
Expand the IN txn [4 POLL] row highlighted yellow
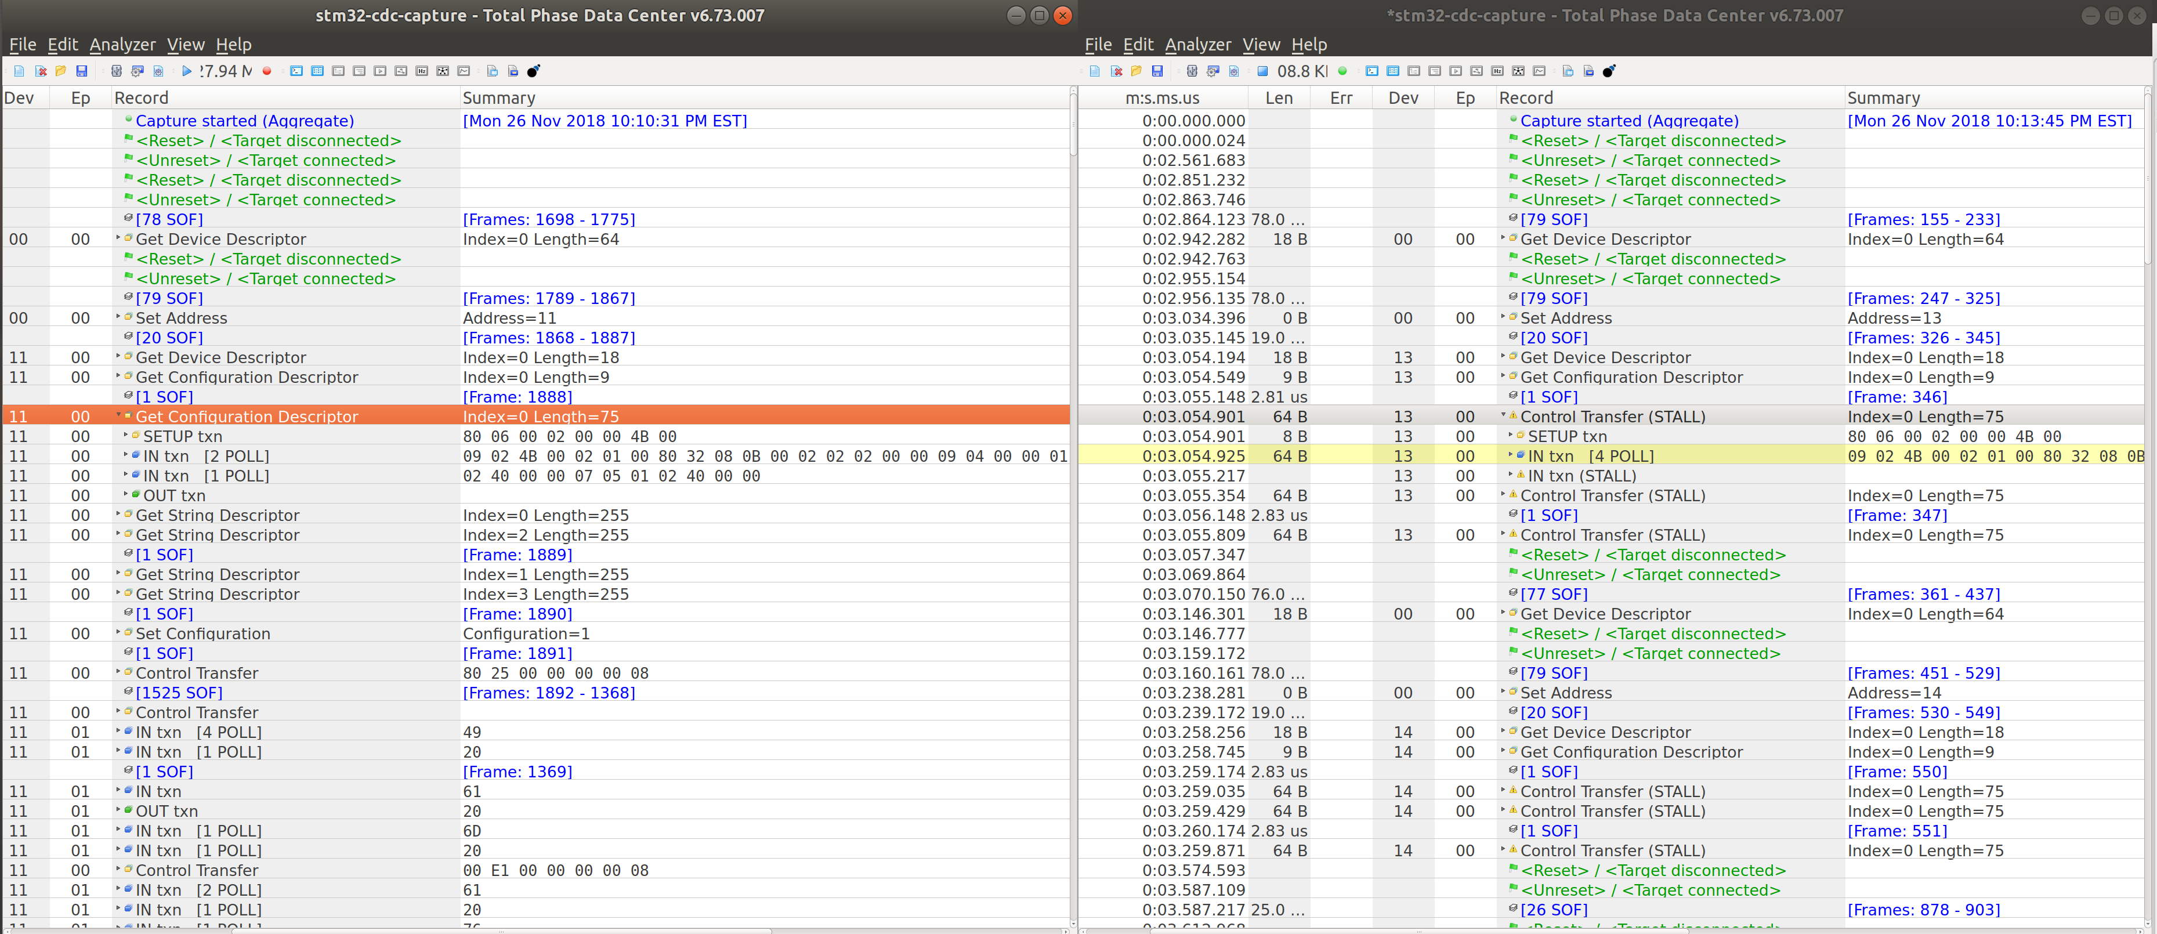tap(1511, 455)
